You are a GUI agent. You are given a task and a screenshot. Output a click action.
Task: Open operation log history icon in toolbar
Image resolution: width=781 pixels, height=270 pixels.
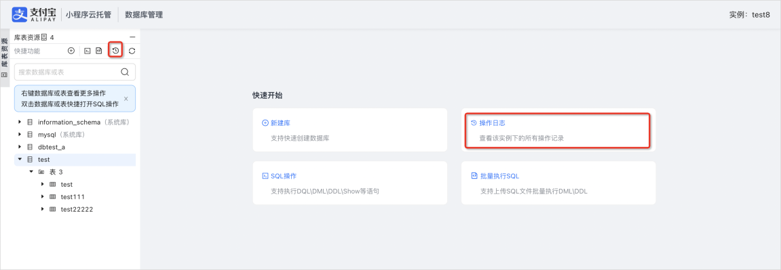(x=115, y=51)
